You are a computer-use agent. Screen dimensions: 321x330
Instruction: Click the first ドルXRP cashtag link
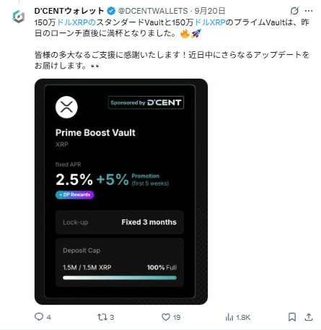click(76, 22)
